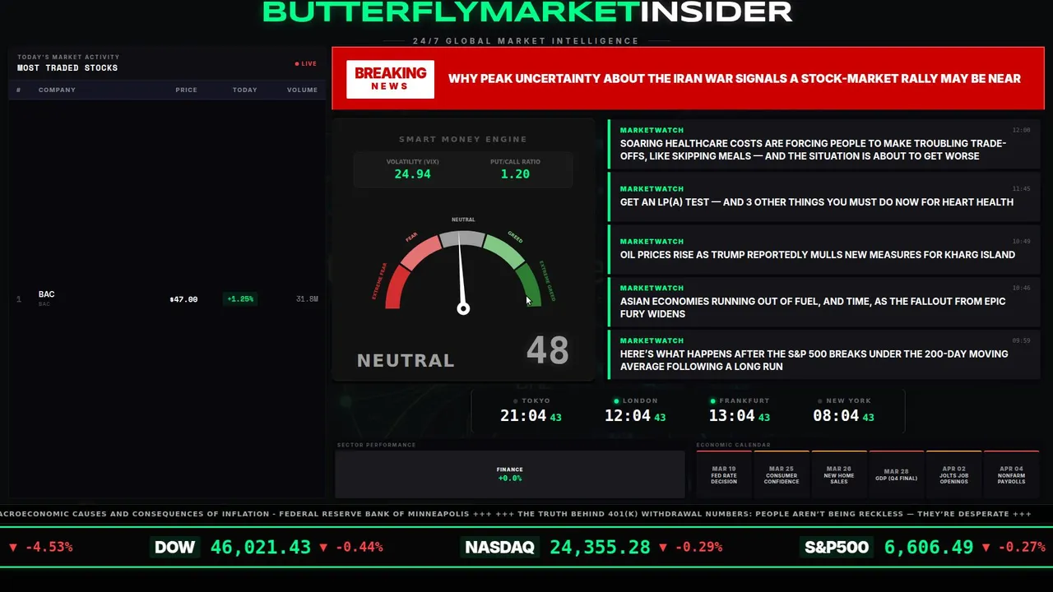1053x592 pixels.
Task: Click the Most Traded Stocks heading
Action: click(67, 68)
